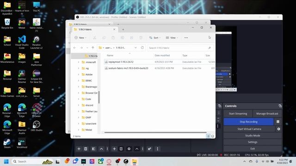Click the Paste icon in Explorer toolbar
296x166 pixels.
113,38
